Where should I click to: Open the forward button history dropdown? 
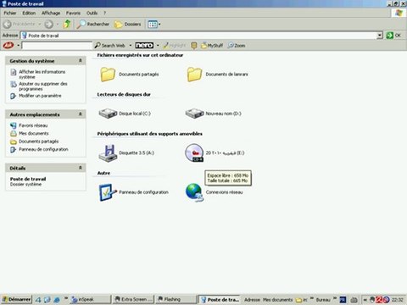tap(58, 25)
